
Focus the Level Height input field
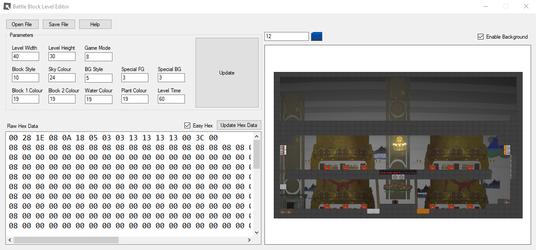pos(62,56)
